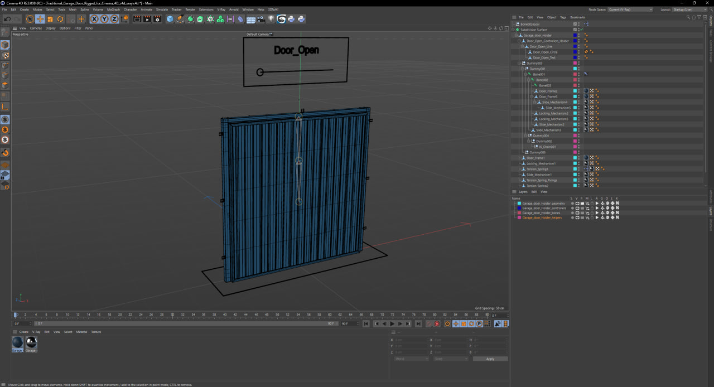This screenshot has width=714, height=387.
Task: Open the World coordinate dropdown
Action: [411, 359]
